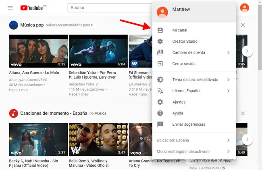Click the Enviar sugerencias feedback icon

click(160, 124)
